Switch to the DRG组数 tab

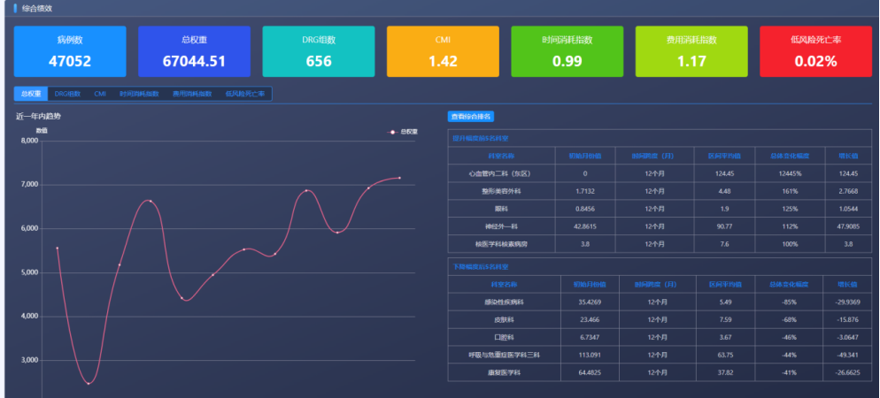coord(67,94)
